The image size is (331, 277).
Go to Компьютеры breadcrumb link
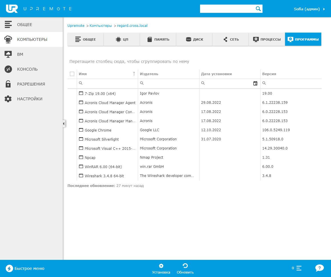point(101,26)
